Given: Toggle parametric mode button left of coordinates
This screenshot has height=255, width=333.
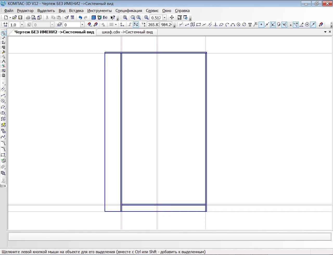Looking at the screenshot, I should (x=136, y=25).
